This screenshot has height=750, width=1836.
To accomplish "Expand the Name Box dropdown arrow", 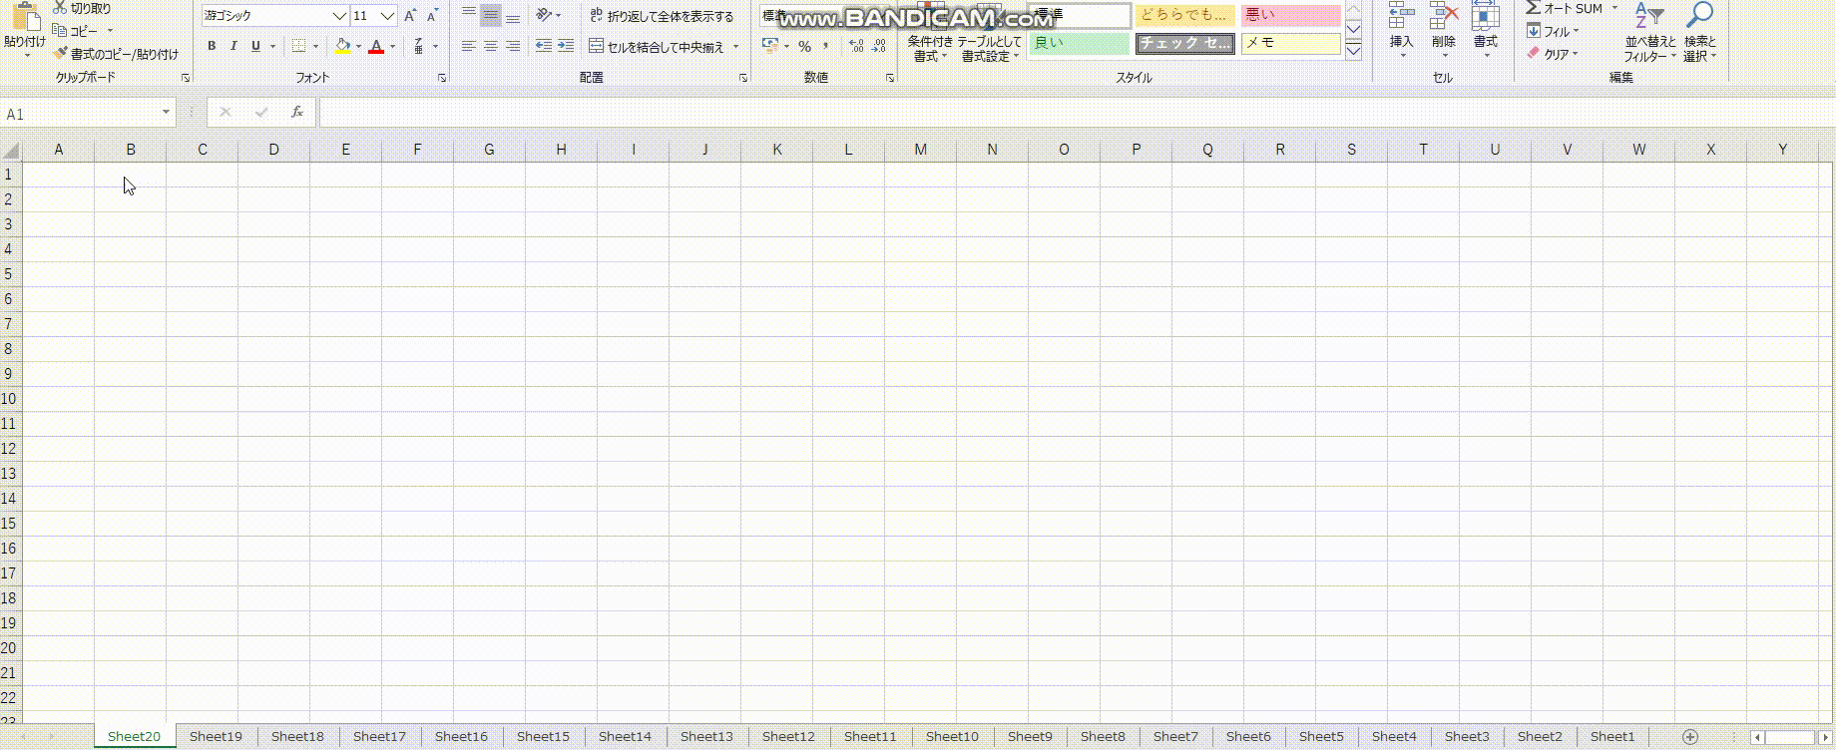I will 166,113.
